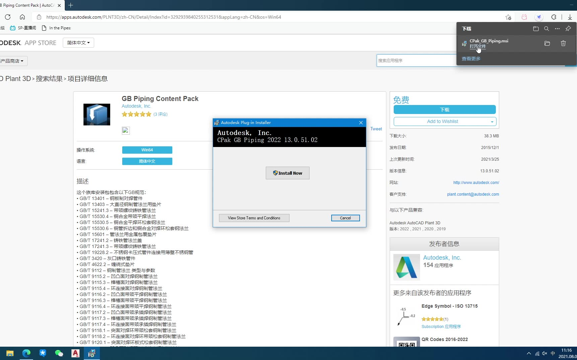Close the Autodesk Plug-in Installer dialog
Screen dimensions: 577x360
pos(361,123)
